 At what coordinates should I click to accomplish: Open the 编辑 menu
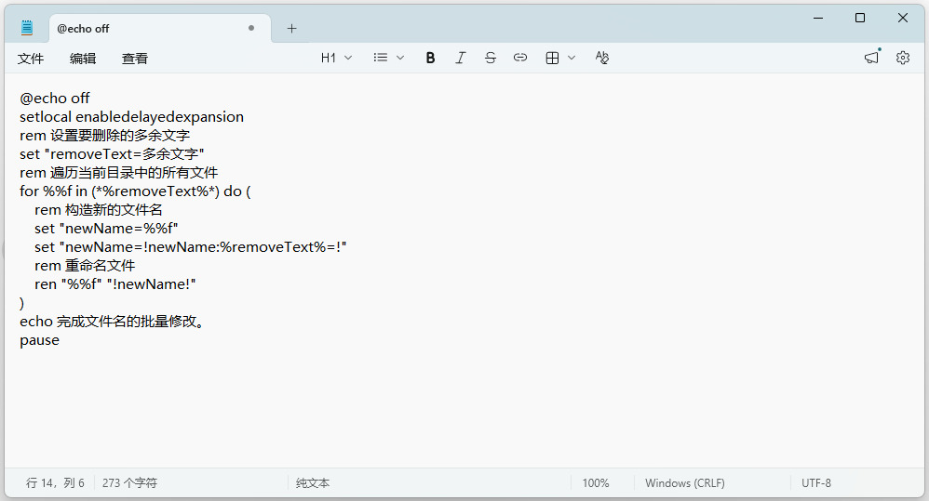pos(83,59)
